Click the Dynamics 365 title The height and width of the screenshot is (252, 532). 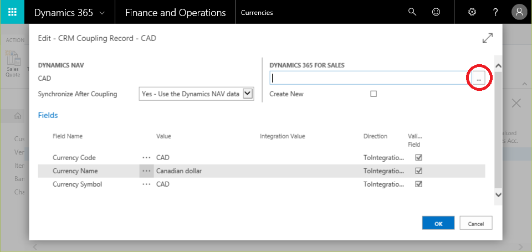(63, 13)
